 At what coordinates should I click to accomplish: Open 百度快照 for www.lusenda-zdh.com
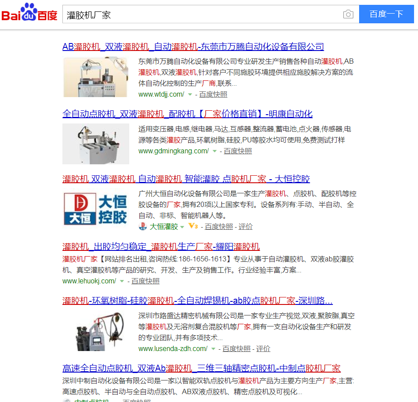236,349
